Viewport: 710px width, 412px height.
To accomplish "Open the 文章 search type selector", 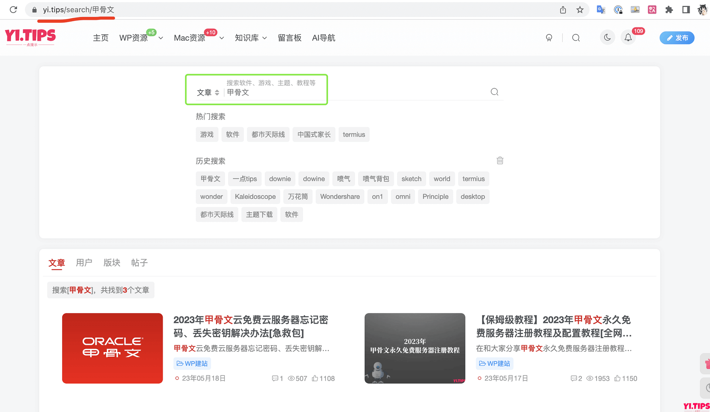I will click(x=208, y=92).
